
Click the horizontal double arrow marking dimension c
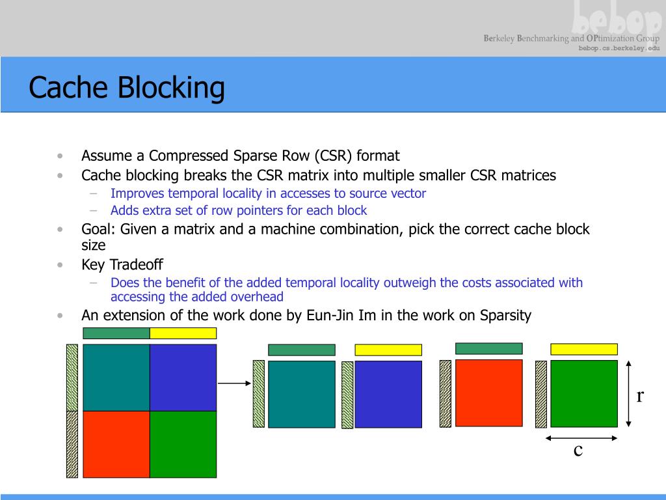pyautogui.click(x=581, y=438)
